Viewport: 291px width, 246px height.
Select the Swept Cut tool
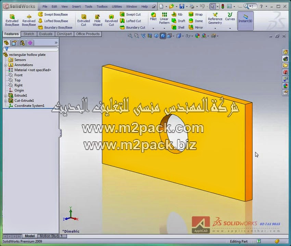[x=130, y=14]
